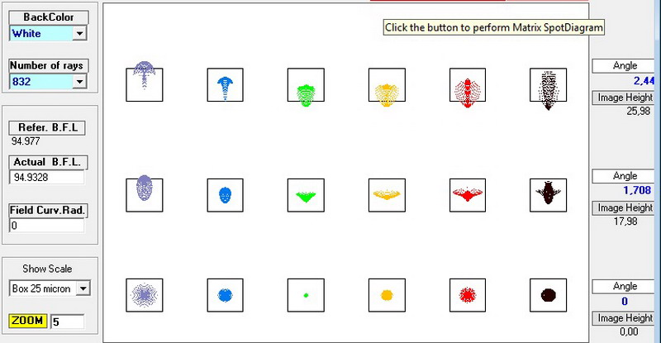
Task: Open the Show Scale Box 25 micron dropdown
Action: (83, 288)
